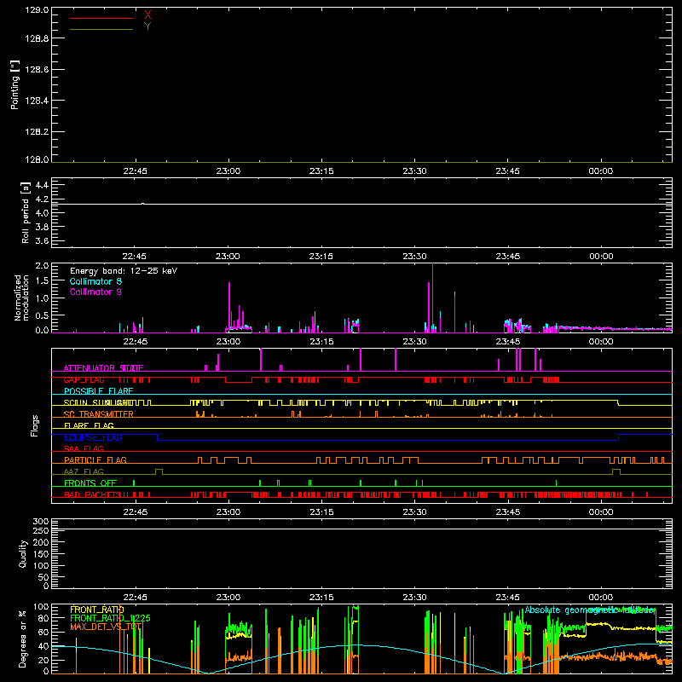Viewport: 682px width, 682px height.
Task: Click the AAZ_FLAG pulse near 22:48
Action: click(159, 472)
